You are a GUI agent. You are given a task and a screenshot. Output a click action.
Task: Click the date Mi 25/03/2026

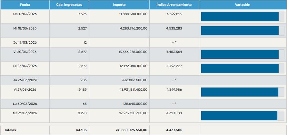(x=25, y=66)
